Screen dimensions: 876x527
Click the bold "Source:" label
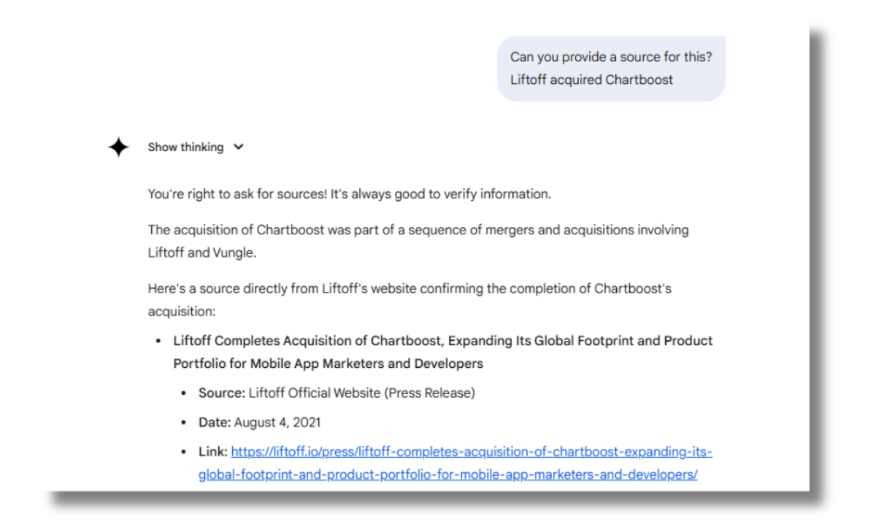click(x=221, y=393)
